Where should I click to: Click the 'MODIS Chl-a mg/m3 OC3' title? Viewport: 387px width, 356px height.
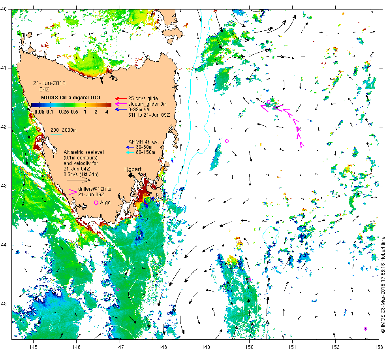coord(71,97)
